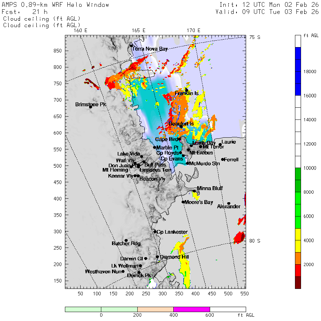This screenshot has height=321, width=321.
Task: Click the Marble Pt marker dot
Action: pyautogui.click(x=154, y=147)
